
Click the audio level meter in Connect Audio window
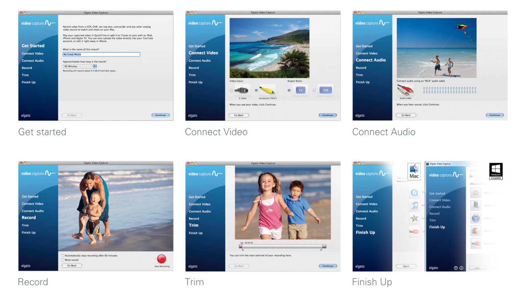point(450,90)
